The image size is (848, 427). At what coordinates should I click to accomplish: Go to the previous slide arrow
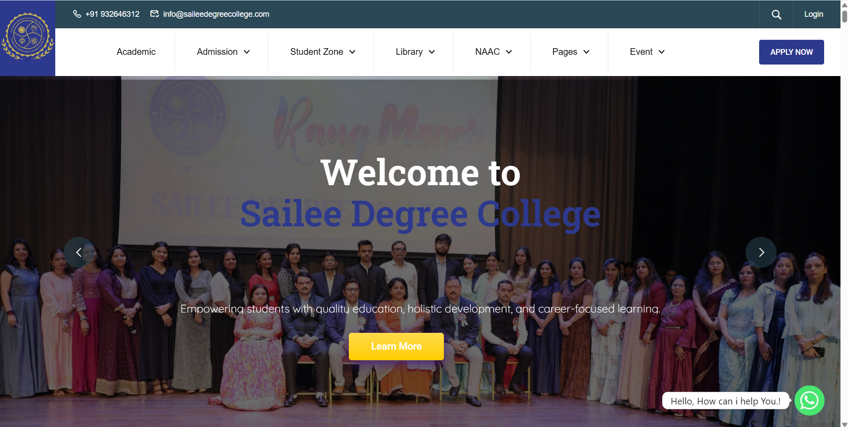(x=79, y=252)
